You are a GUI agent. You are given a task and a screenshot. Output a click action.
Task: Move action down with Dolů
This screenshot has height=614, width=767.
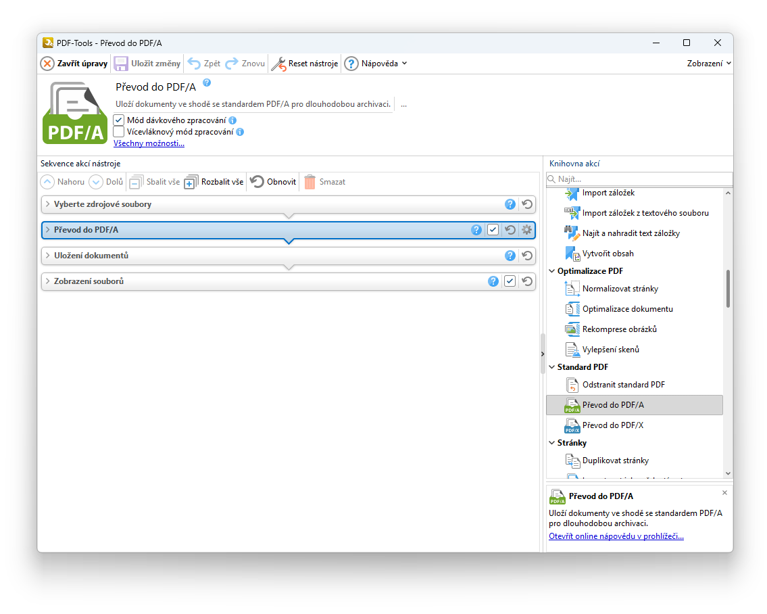point(106,182)
